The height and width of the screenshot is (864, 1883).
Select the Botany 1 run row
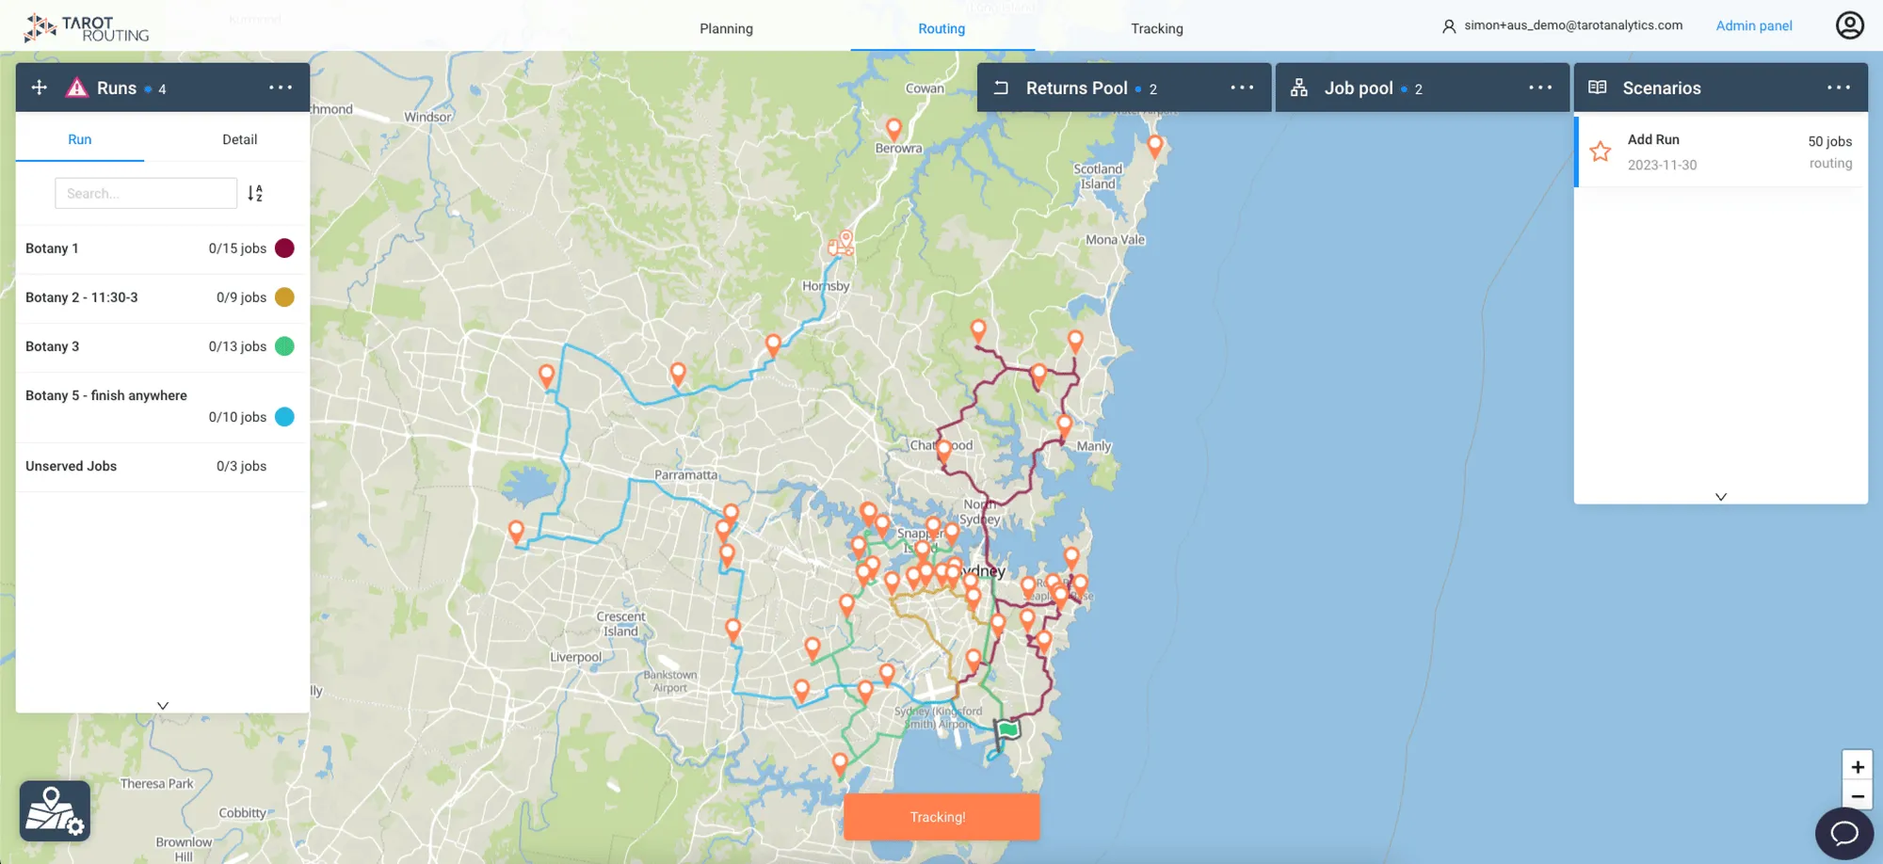click(162, 248)
